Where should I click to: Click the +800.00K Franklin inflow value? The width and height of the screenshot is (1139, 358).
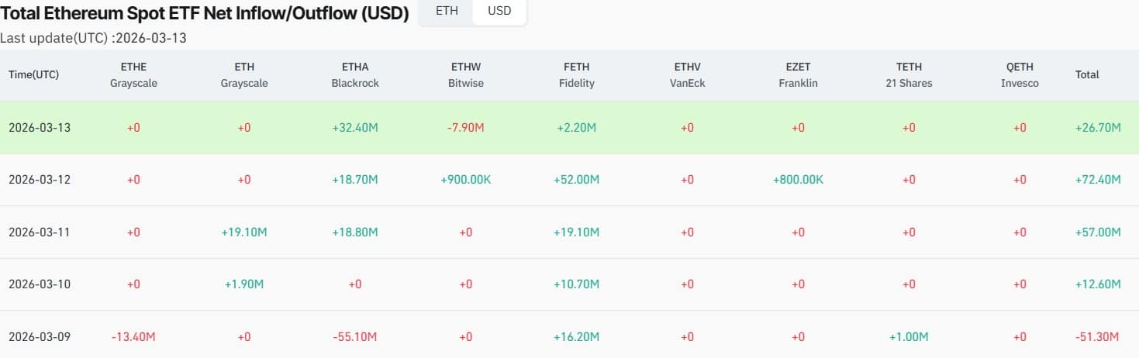tap(798, 180)
